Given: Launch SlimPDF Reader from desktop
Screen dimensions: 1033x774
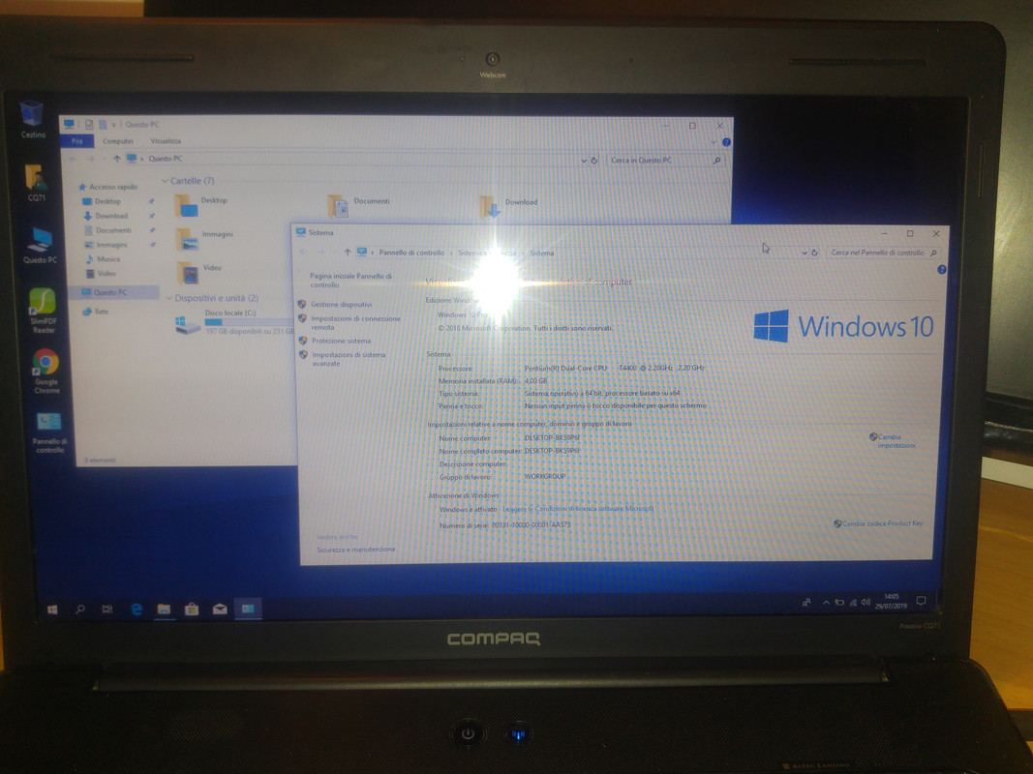Looking at the screenshot, I should coord(43,310).
